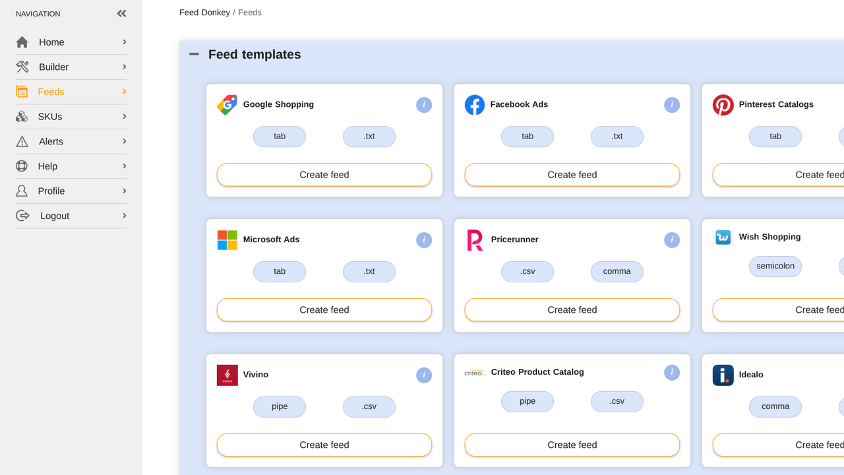Viewport: 844px width, 475px height.
Task: Collapse the Feed templates section
Action: click(x=193, y=54)
